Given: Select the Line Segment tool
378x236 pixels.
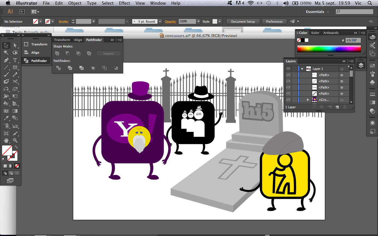Looking at the screenshot, I should [x=6, y=67].
